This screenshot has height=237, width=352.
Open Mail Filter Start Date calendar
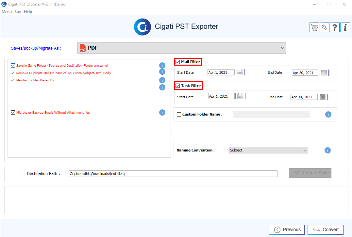pos(240,72)
